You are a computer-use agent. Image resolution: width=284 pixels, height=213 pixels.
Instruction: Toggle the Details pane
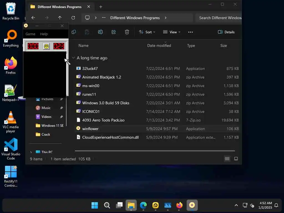226,32
